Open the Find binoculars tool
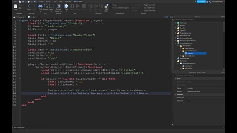The height and width of the screenshot is (133, 237). (40, 6)
